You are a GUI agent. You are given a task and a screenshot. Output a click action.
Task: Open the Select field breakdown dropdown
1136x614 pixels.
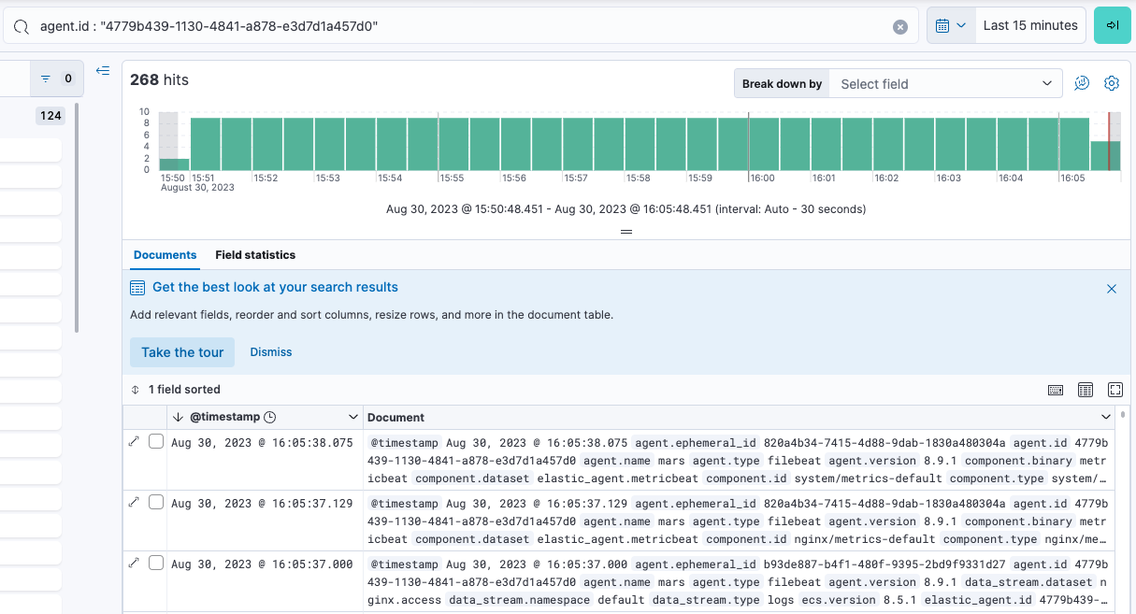tap(944, 83)
